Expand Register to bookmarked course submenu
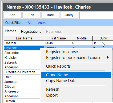The width and height of the screenshot is (113, 103). point(76,58)
